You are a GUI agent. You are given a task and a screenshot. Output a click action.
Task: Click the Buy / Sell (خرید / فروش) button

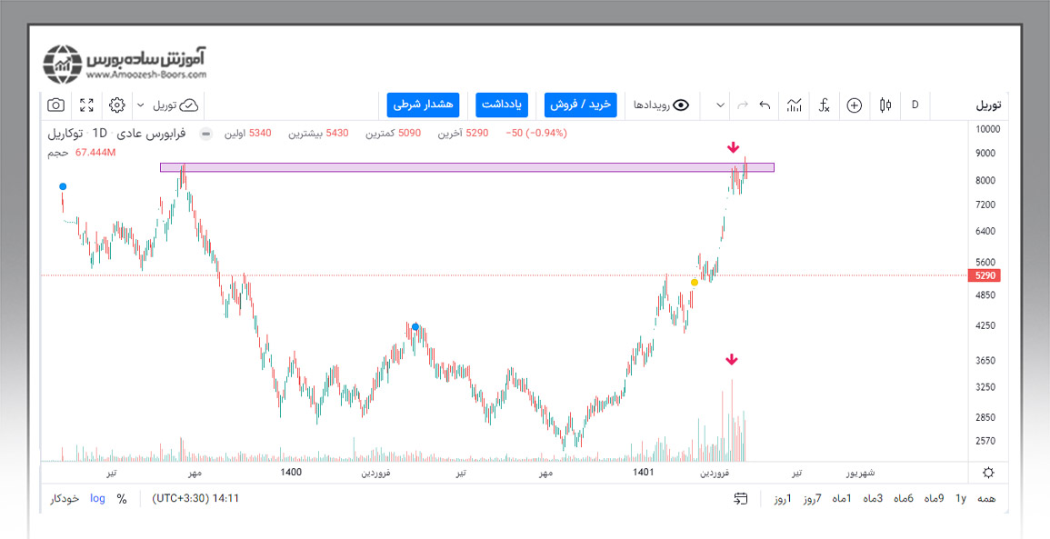[581, 105]
